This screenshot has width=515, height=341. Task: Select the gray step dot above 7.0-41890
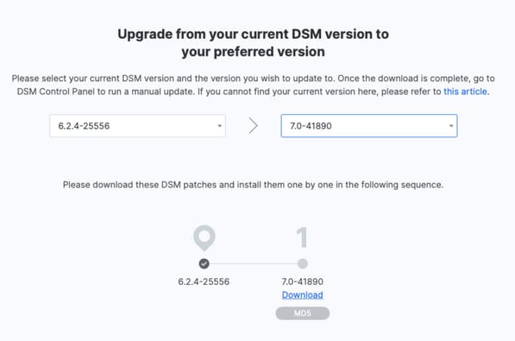(302, 264)
